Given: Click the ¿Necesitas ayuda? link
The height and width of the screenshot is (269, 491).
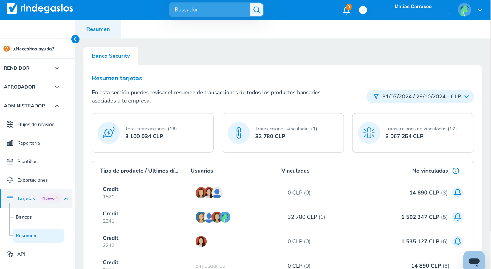Looking at the screenshot, I should point(33,49).
